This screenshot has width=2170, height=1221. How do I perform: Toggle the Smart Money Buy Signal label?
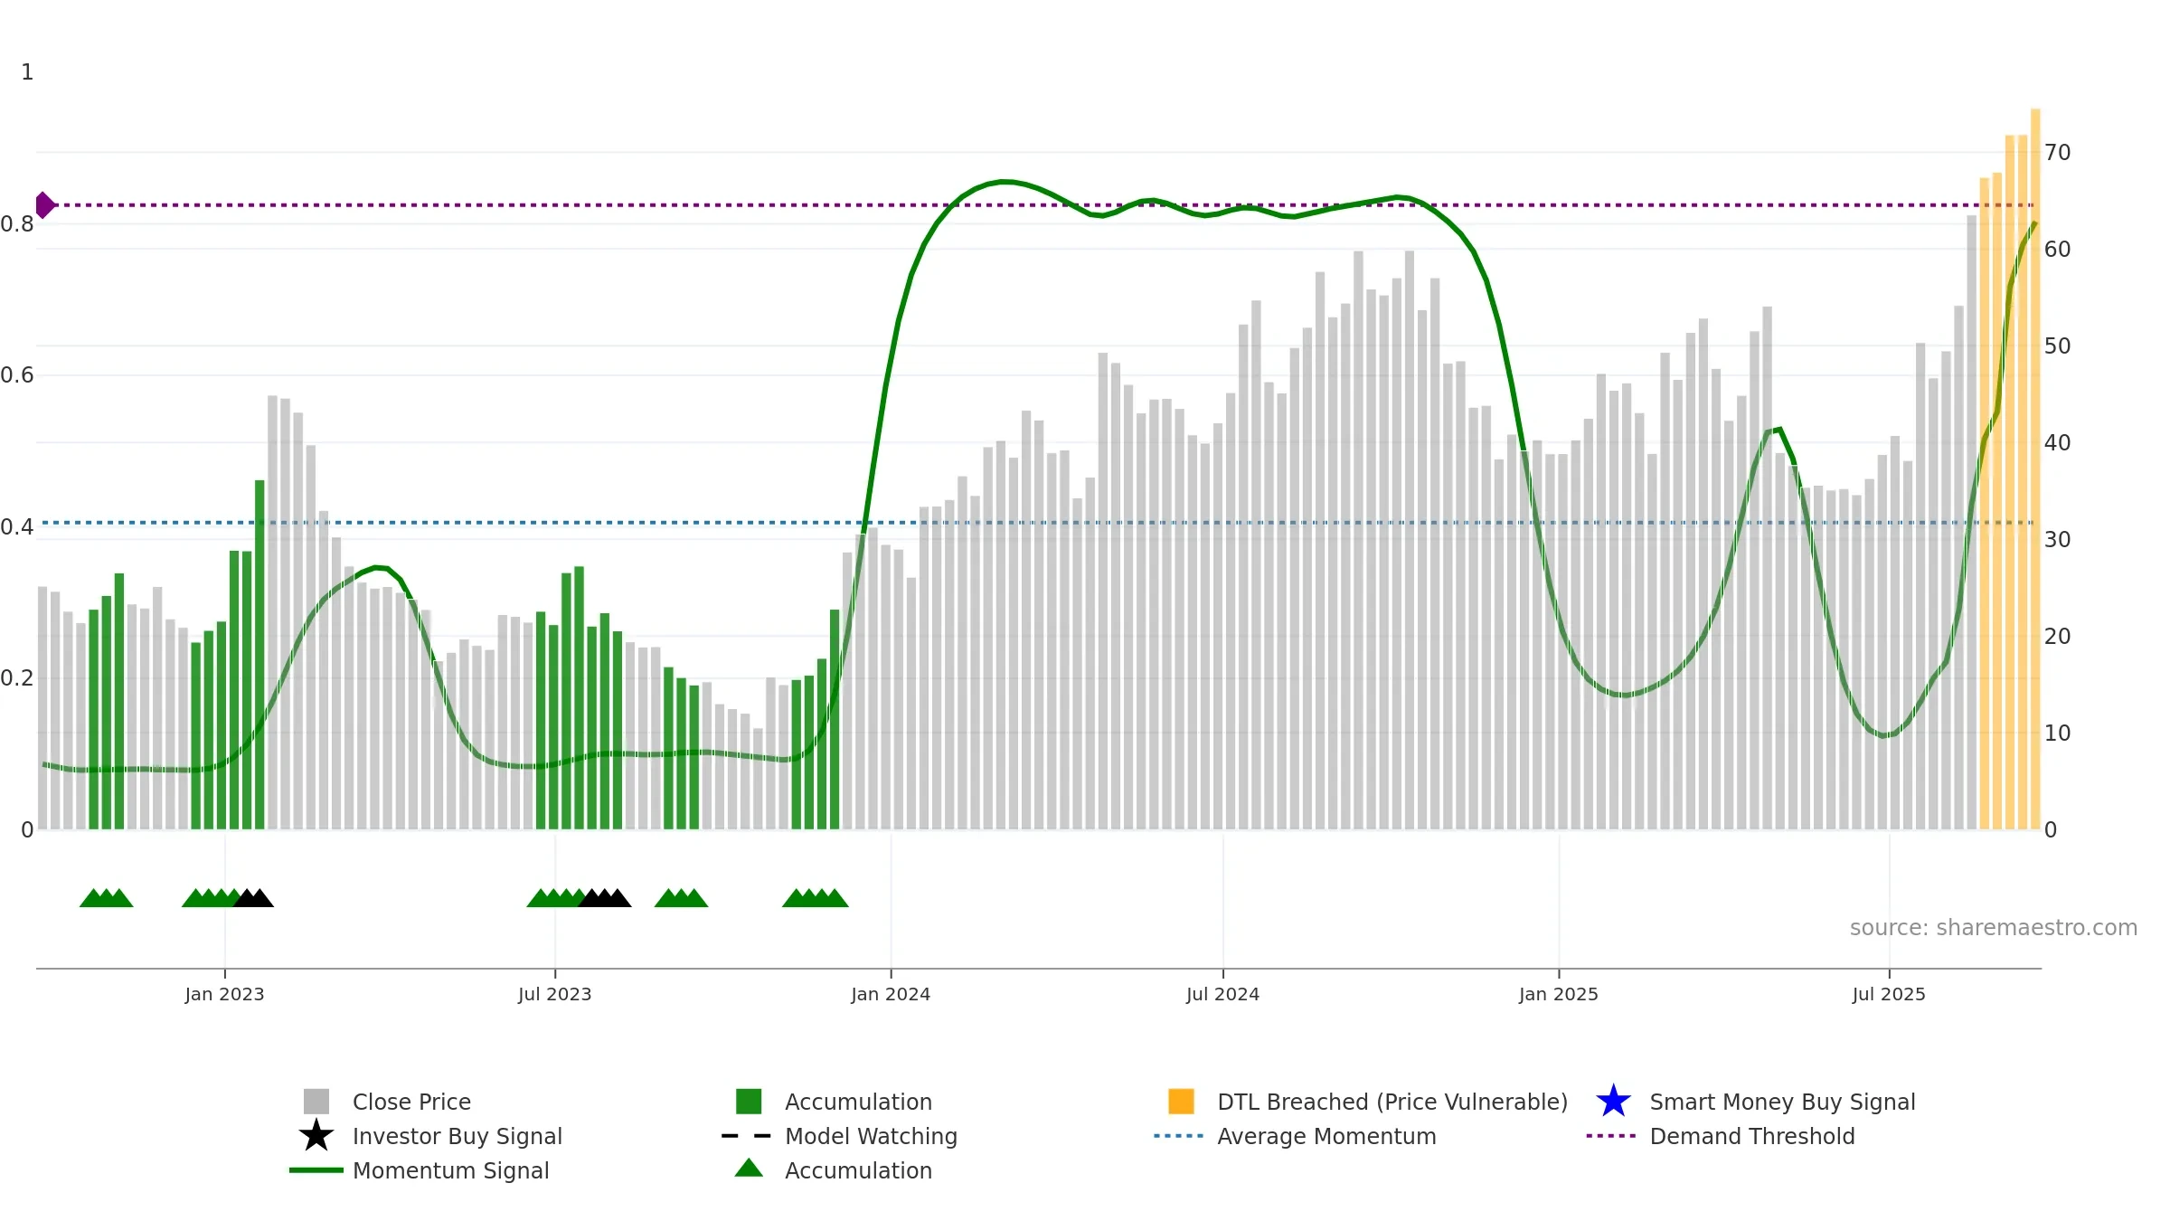click(1782, 1102)
